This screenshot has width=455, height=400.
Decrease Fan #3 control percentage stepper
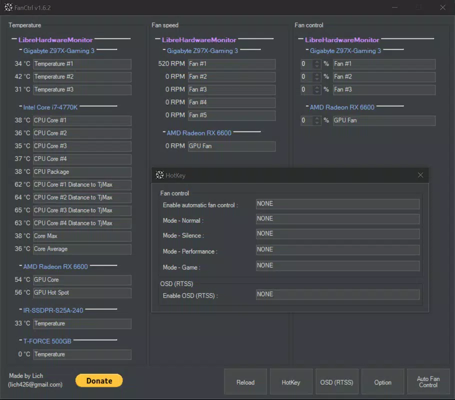(317, 91)
